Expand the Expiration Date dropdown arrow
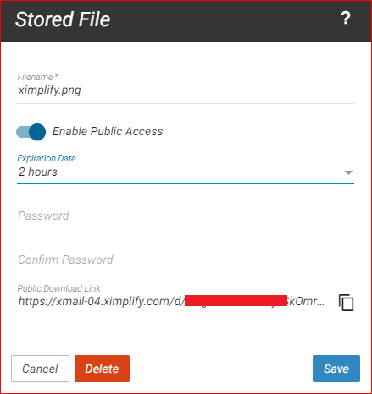The height and width of the screenshot is (394, 372). coord(348,172)
